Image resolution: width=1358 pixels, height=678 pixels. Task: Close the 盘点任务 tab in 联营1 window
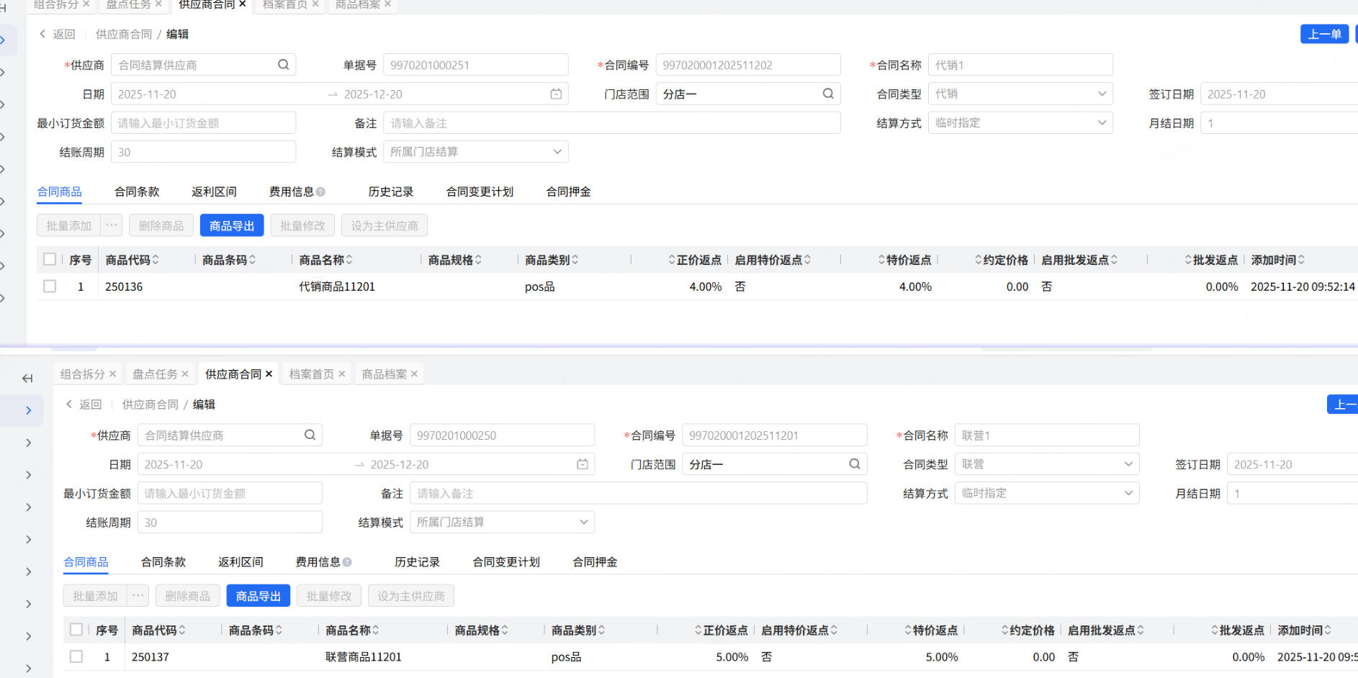click(185, 374)
